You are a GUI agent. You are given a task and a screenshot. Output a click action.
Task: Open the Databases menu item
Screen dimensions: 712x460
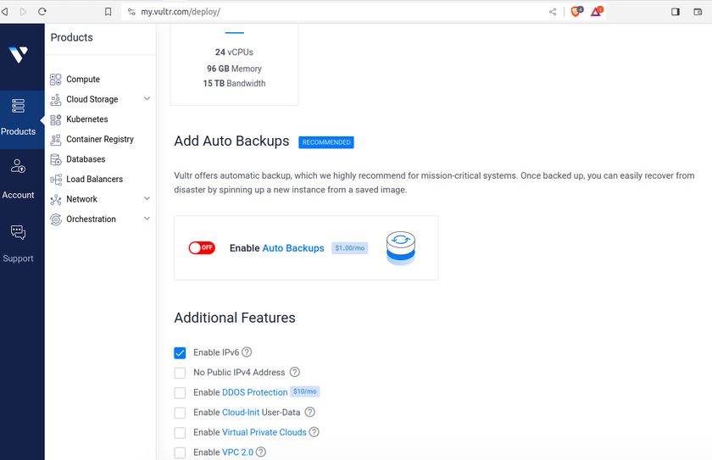point(86,159)
